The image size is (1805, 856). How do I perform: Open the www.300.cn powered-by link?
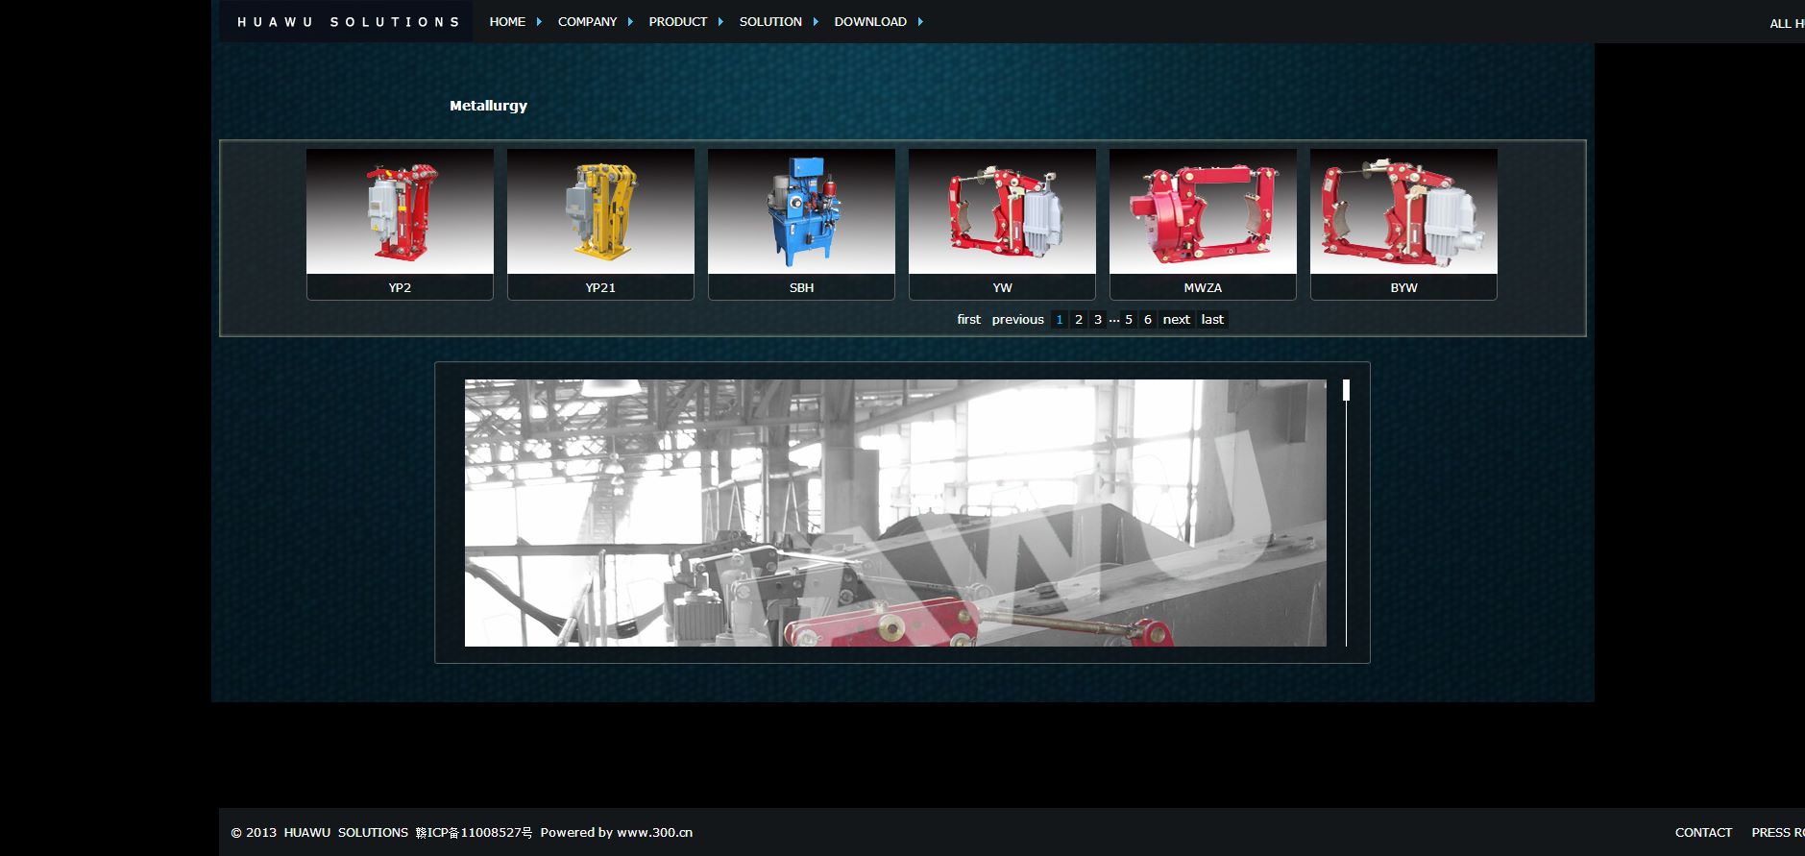point(654,833)
